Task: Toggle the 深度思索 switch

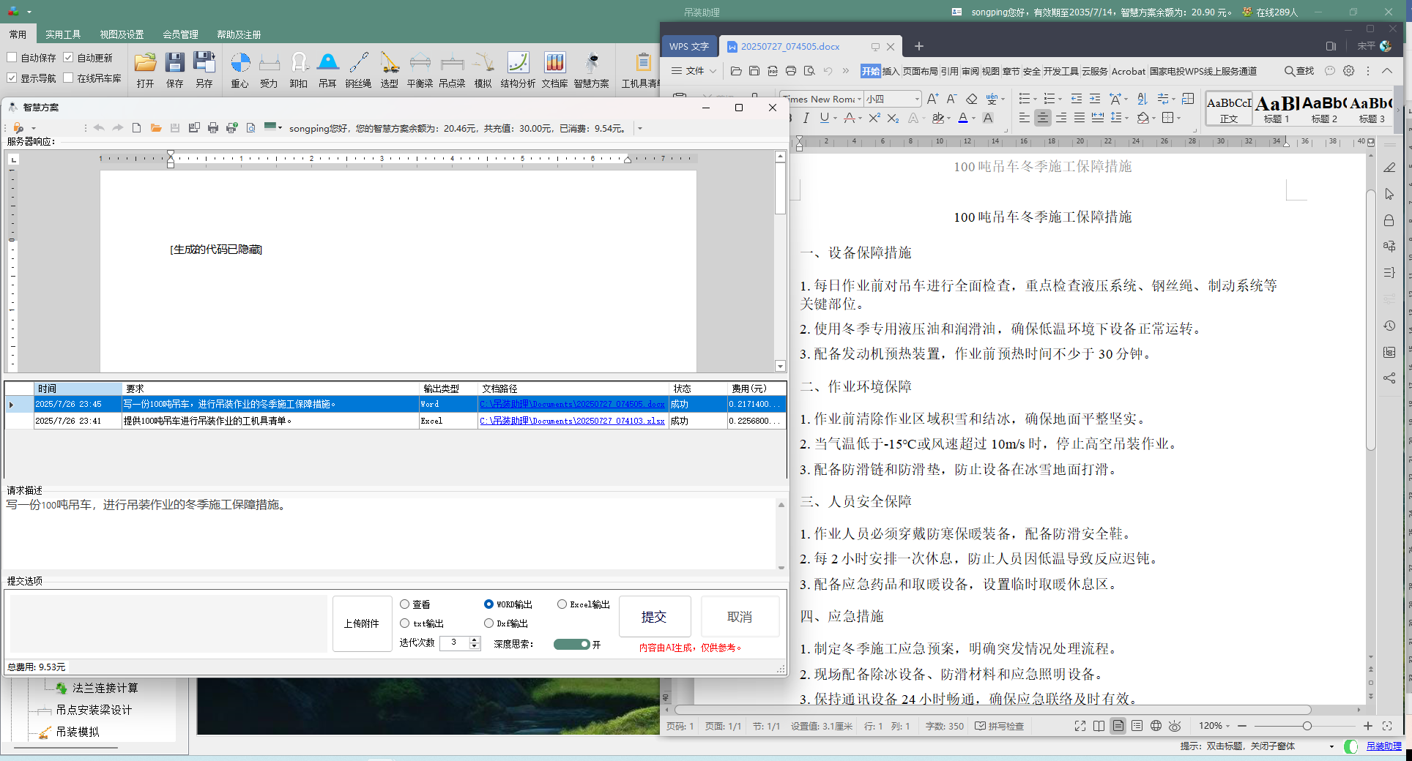Action: pos(572,644)
